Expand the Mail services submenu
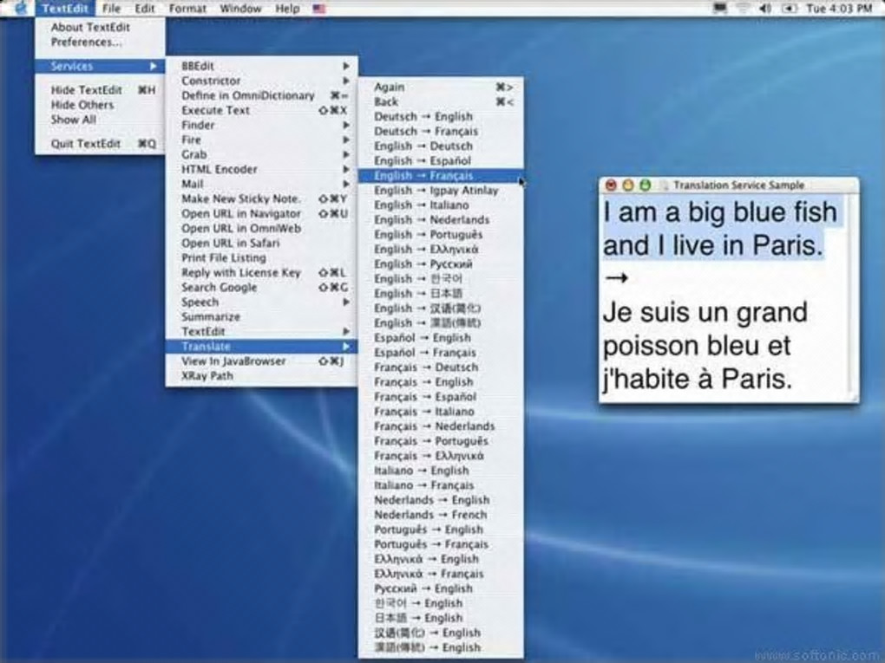The image size is (885, 663). [x=261, y=184]
